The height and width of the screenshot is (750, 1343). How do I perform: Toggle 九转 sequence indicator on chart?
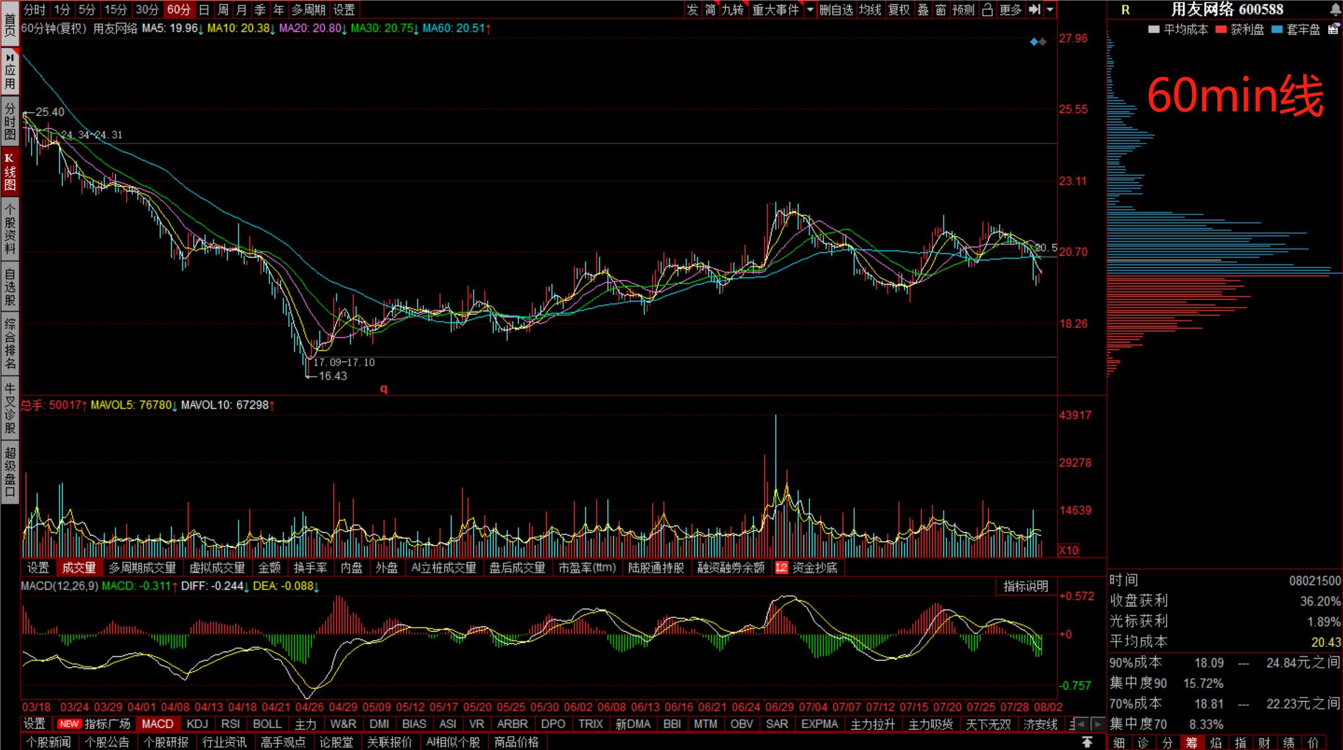point(732,9)
